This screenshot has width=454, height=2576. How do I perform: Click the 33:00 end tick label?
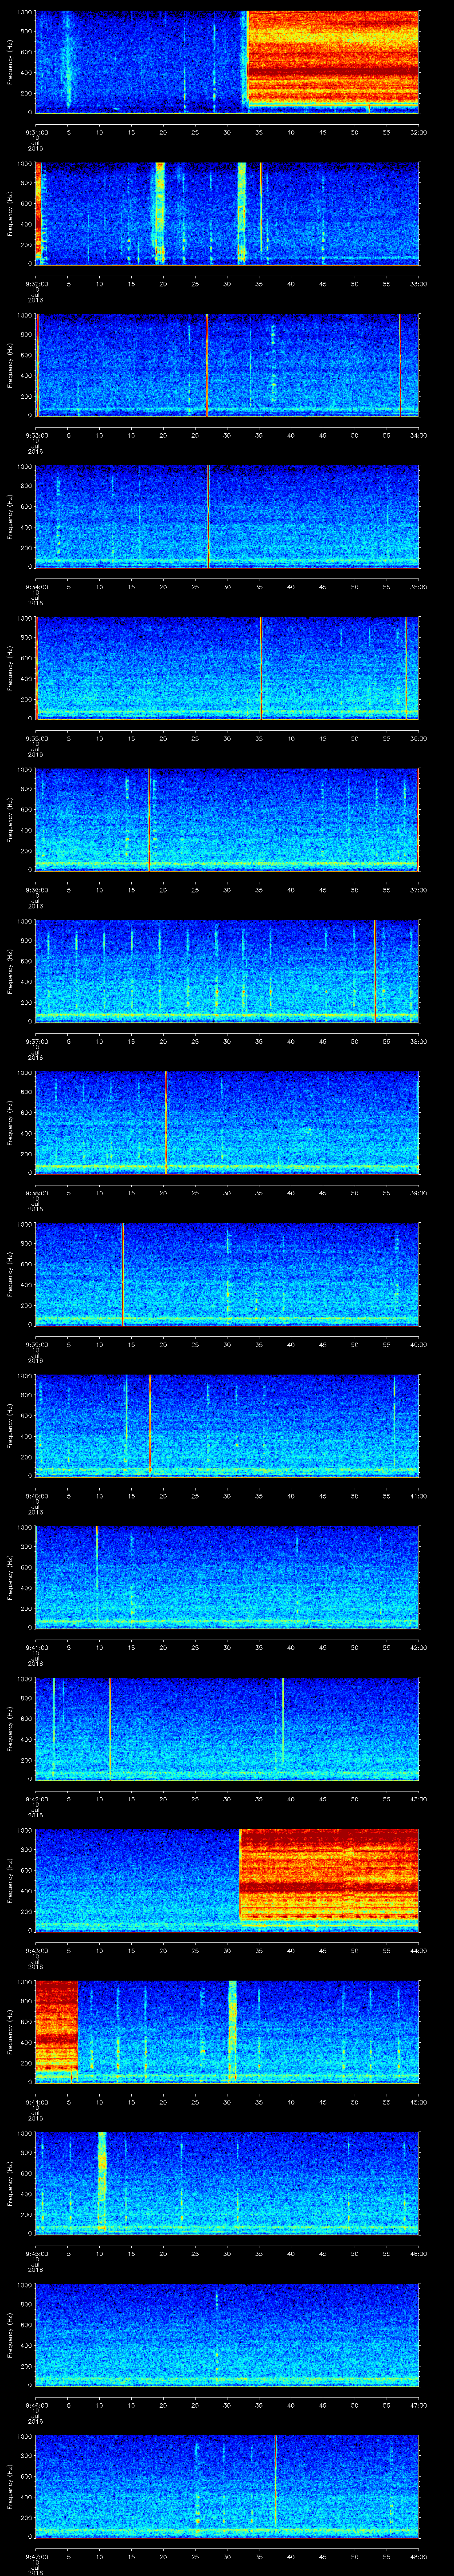[x=418, y=284]
